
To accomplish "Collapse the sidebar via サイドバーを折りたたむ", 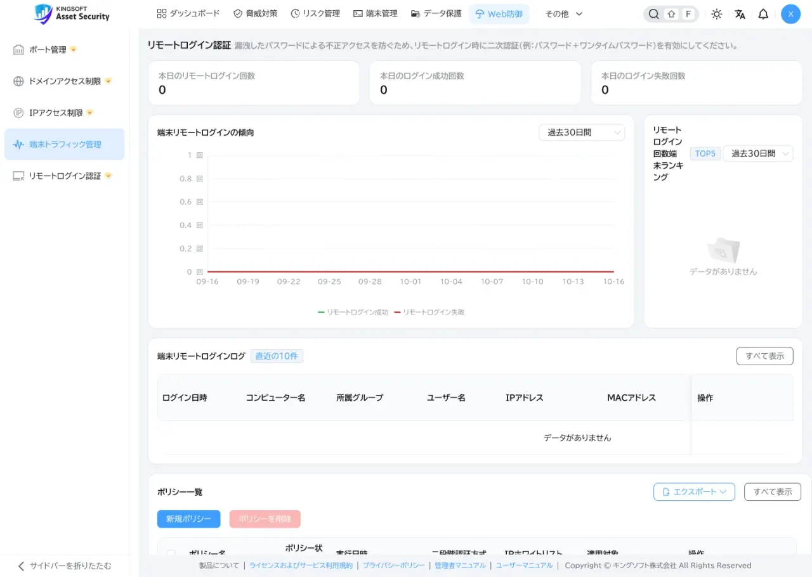I will click(64, 566).
